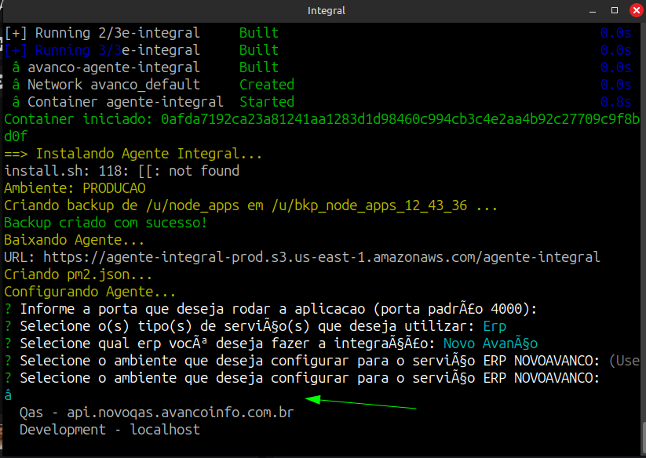
Task: Minimize the Integral terminal window
Action: pyautogui.click(x=593, y=11)
